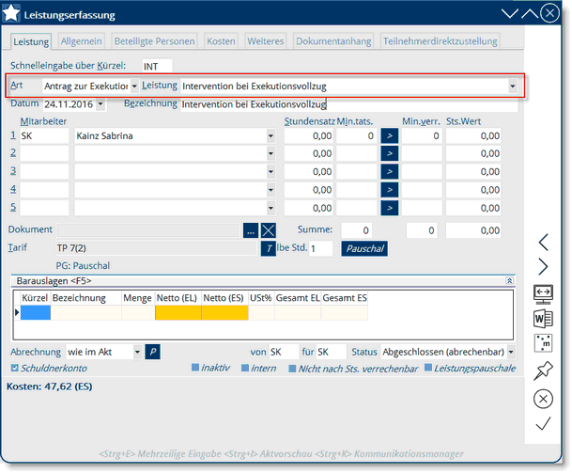Click the Word document icon in the sidebar
Image resolution: width=572 pixels, height=473 pixels.
pos(543,317)
